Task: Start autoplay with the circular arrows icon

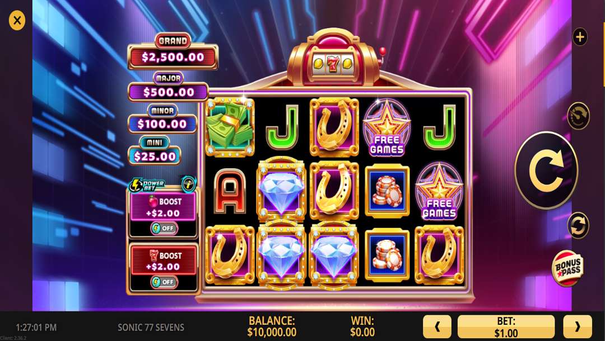Action: coord(578,225)
